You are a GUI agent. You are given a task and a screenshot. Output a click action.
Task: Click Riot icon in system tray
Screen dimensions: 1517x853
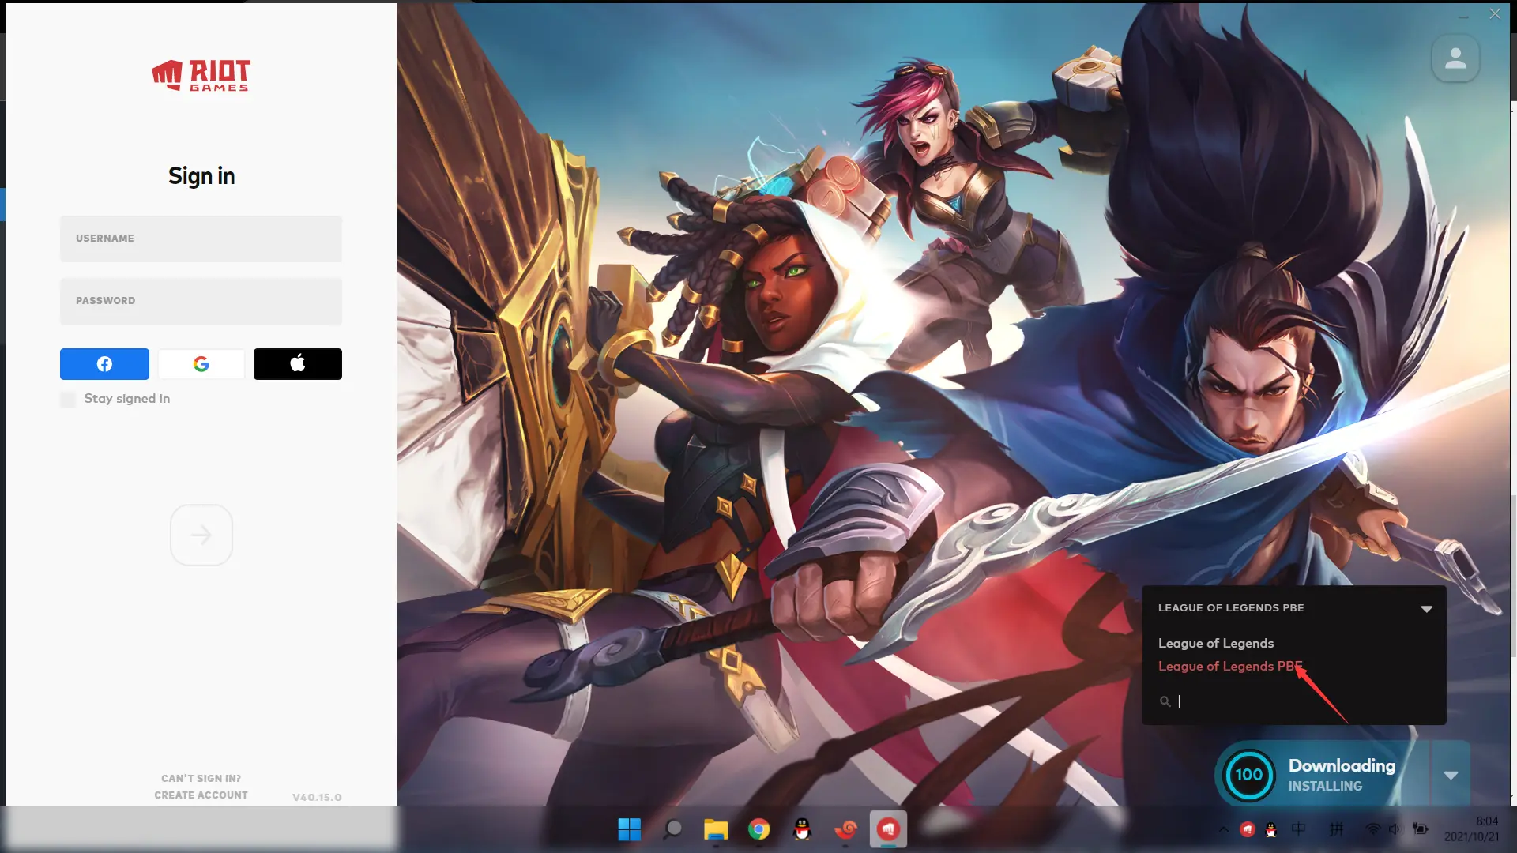click(x=1248, y=829)
